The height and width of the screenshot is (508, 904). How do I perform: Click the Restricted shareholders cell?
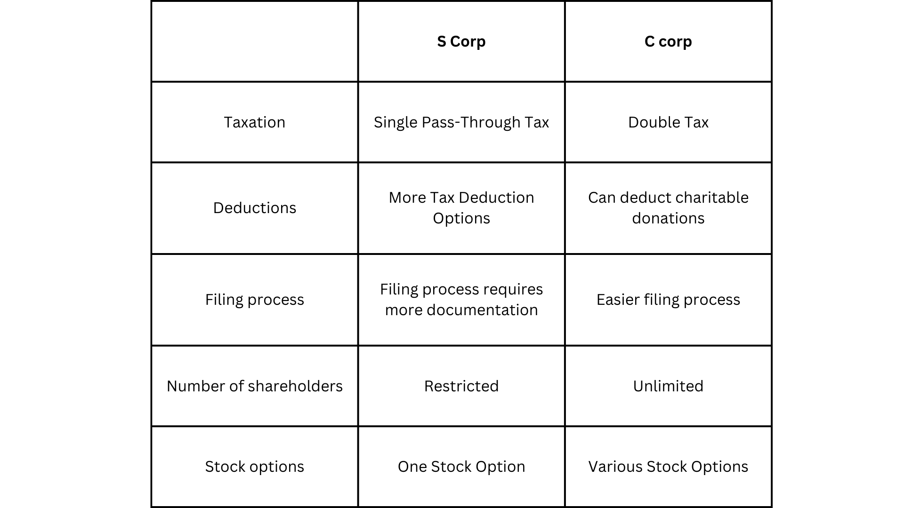click(x=461, y=385)
